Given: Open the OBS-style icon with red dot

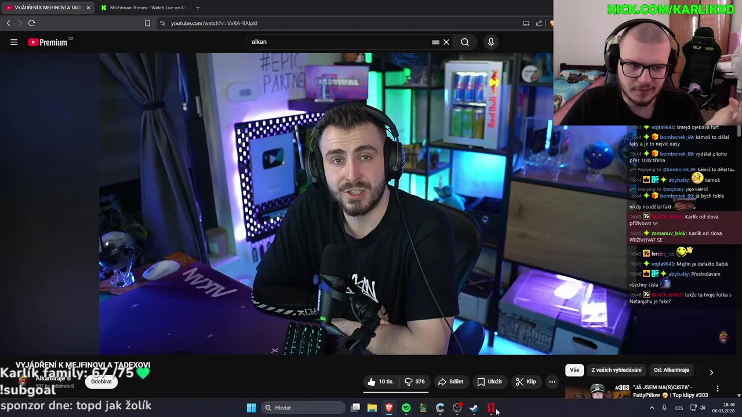Looking at the screenshot, I should [x=457, y=408].
